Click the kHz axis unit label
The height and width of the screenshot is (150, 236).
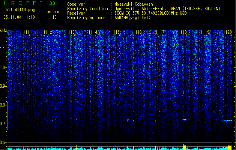pos(3,30)
